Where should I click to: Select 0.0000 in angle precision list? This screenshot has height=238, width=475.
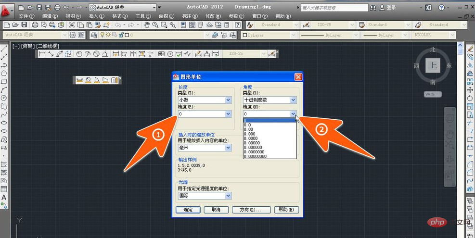[270, 138]
